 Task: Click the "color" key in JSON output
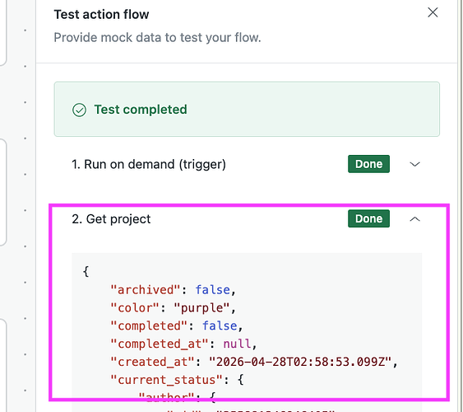click(x=135, y=308)
